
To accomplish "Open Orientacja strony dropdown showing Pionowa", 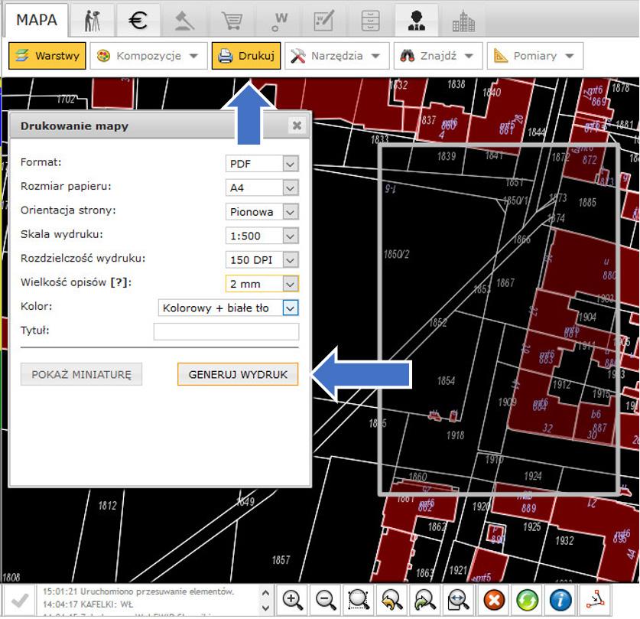I will pos(262,212).
